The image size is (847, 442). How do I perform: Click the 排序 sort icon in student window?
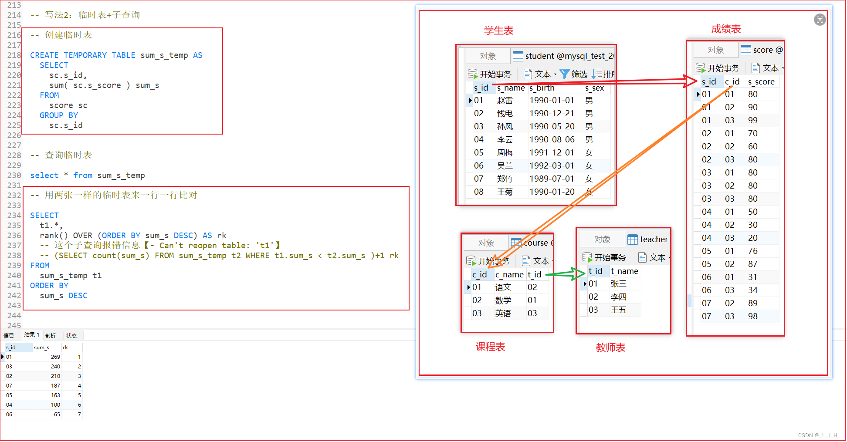coord(596,74)
